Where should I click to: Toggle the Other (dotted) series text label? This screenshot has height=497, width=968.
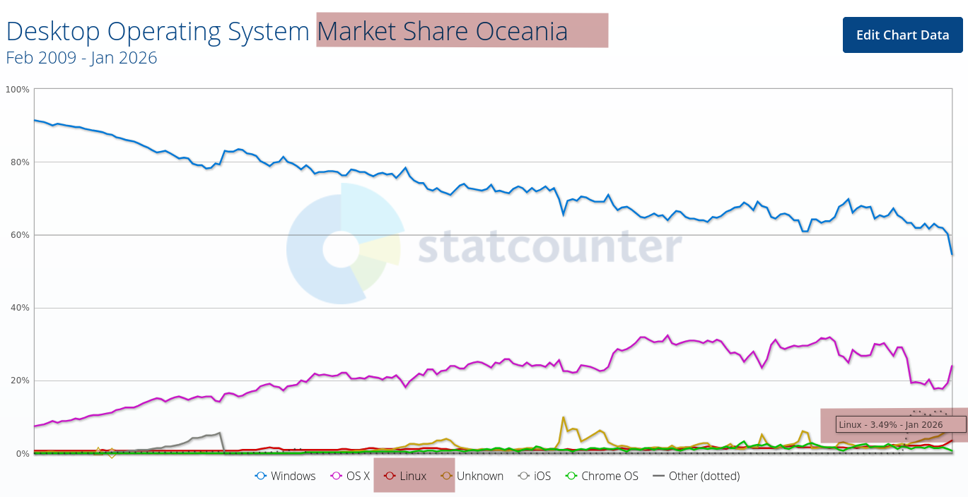coord(704,476)
